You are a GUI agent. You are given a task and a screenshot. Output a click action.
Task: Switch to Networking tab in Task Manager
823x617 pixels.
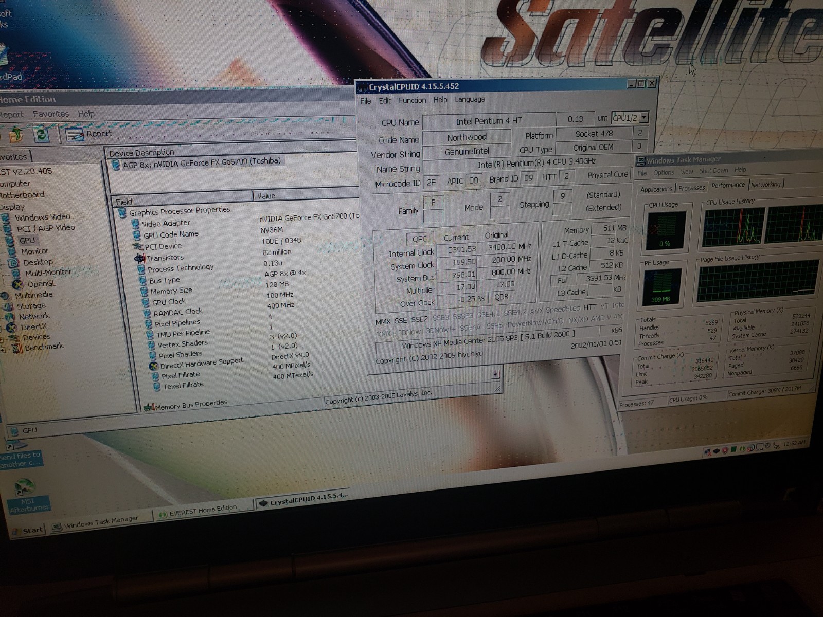pyautogui.click(x=765, y=184)
